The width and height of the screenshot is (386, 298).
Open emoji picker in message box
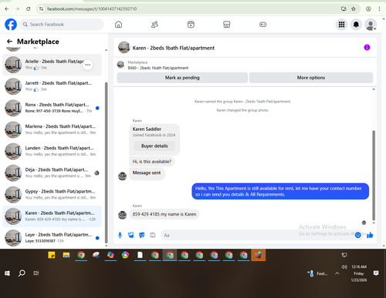[357, 235]
